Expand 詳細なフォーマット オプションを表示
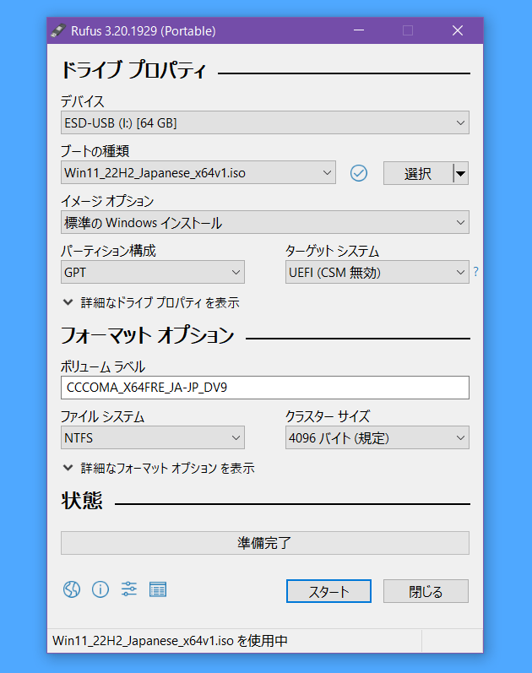This screenshot has width=532, height=673. (x=159, y=468)
